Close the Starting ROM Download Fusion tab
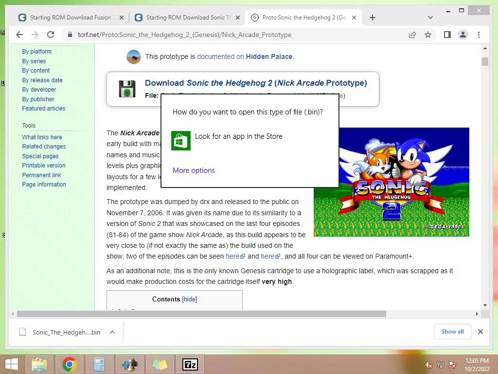The height and width of the screenshot is (374, 498). pyautogui.click(x=121, y=18)
